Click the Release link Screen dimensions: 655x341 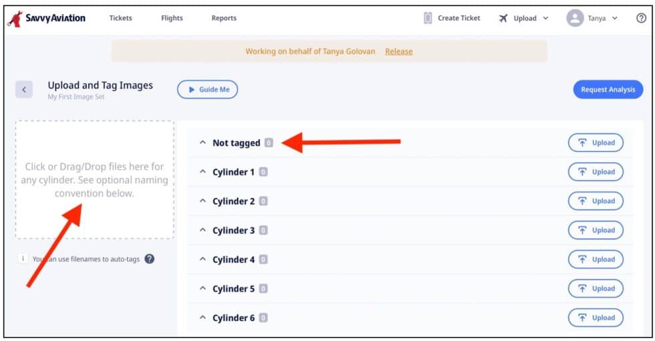(x=398, y=51)
